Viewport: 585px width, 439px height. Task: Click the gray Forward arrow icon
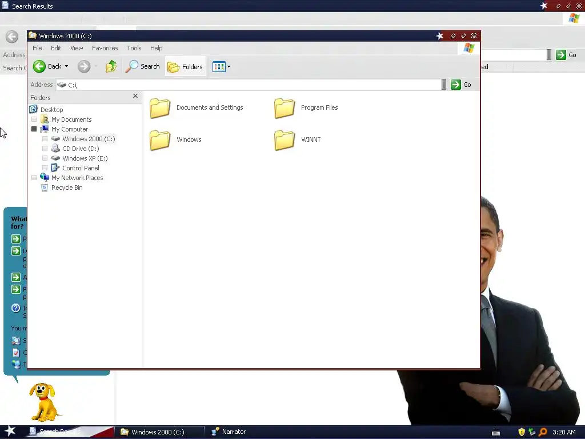pyautogui.click(x=84, y=66)
